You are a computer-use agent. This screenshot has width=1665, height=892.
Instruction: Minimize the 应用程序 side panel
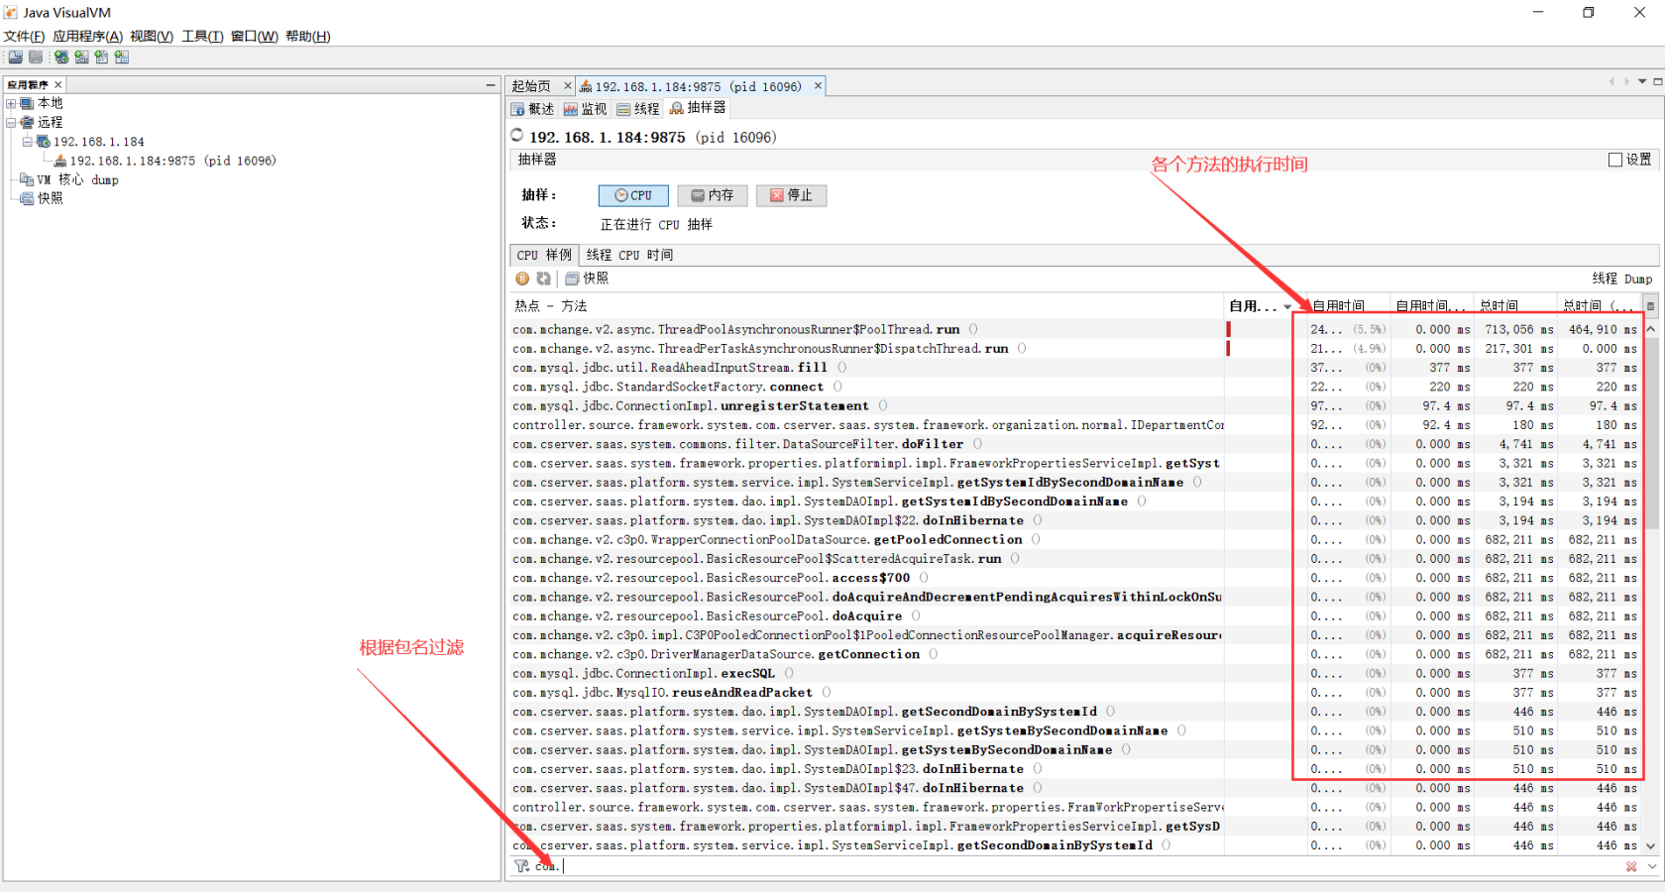pos(490,85)
